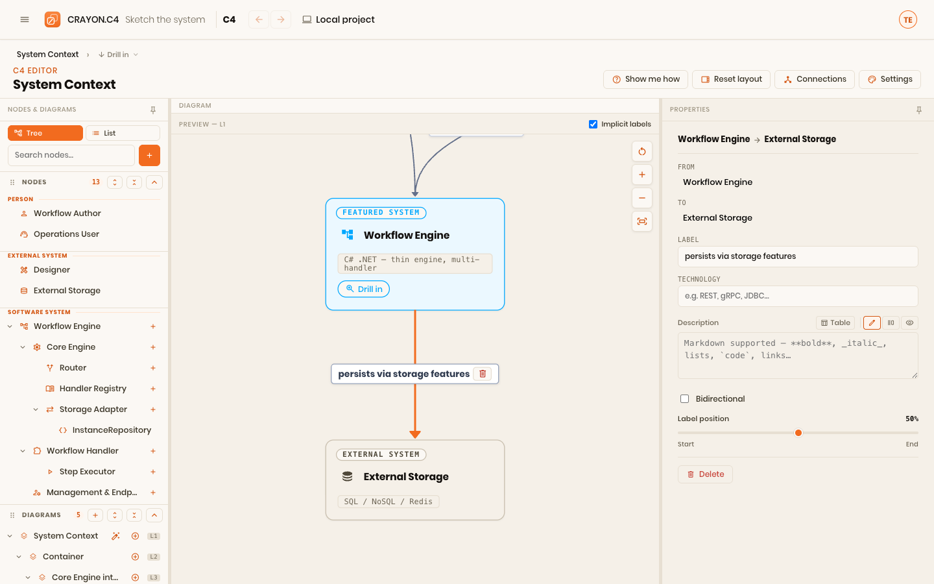Collapse the Workflow Handler tree node
Image resolution: width=934 pixels, height=584 pixels.
pos(23,451)
